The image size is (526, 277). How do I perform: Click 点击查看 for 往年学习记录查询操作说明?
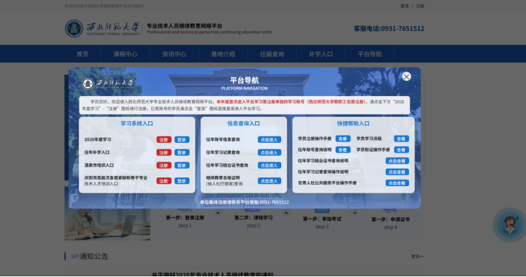[397, 172]
